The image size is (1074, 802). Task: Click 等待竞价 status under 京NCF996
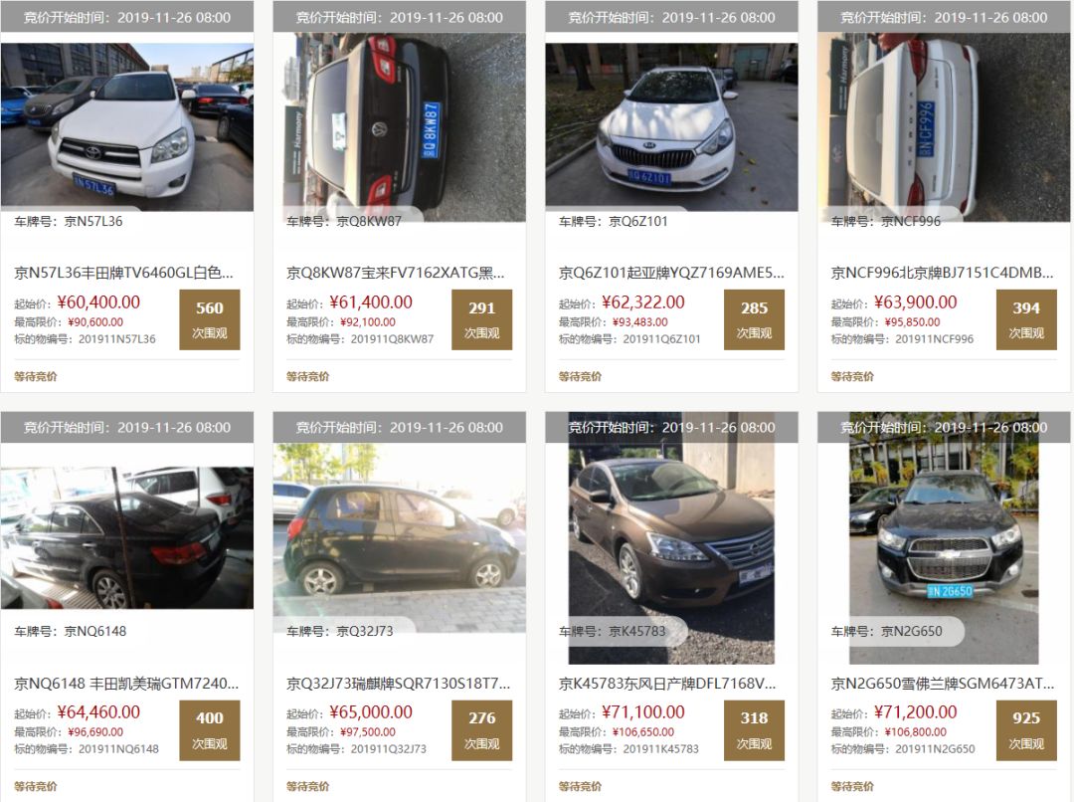coord(852,376)
